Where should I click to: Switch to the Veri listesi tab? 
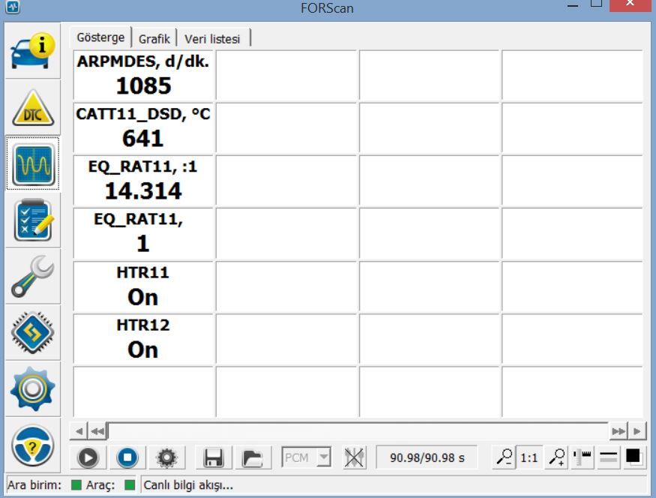click(x=212, y=39)
